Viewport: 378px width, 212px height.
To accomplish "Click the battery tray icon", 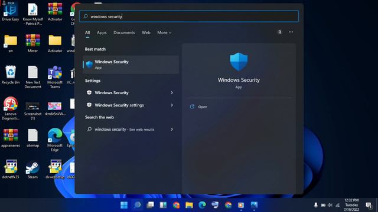I will 323,205.
